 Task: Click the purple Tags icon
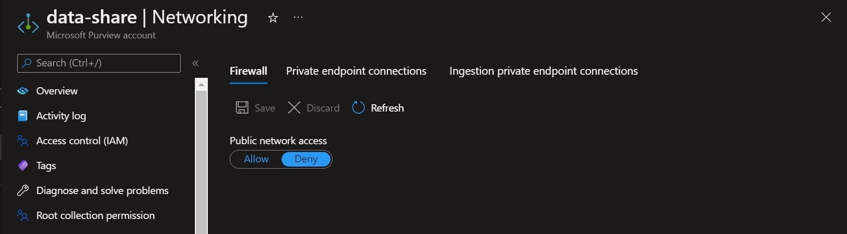(x=23, y=166)
